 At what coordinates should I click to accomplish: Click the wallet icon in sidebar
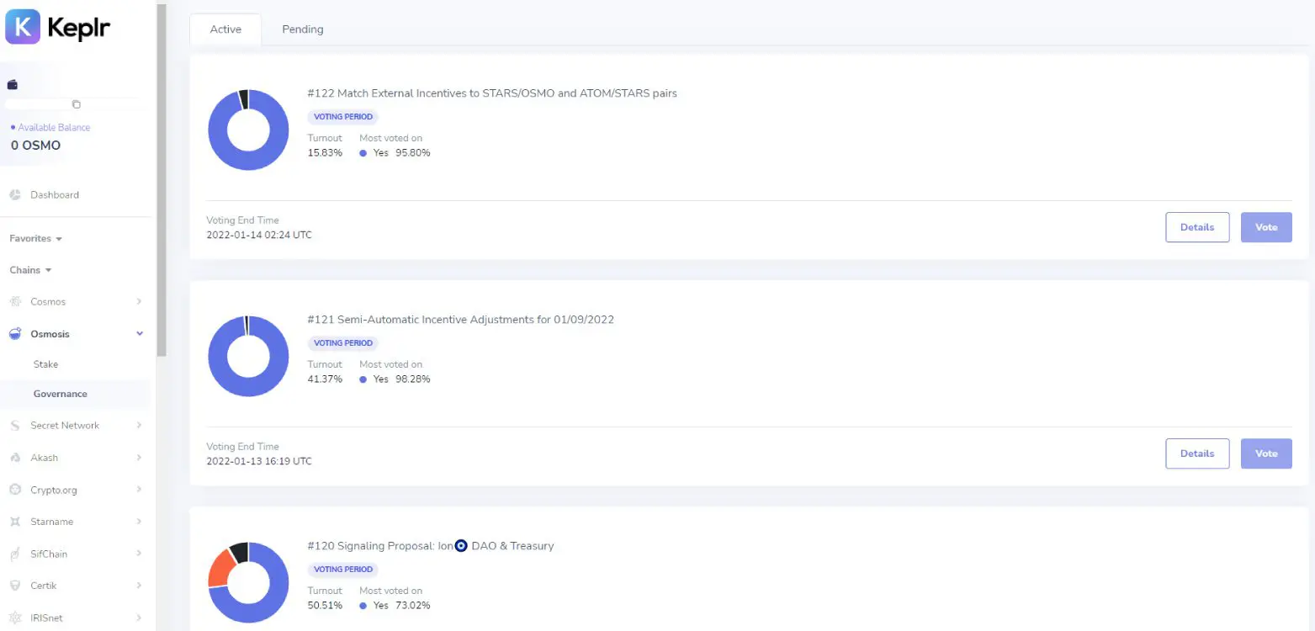[x=13, y=85]
